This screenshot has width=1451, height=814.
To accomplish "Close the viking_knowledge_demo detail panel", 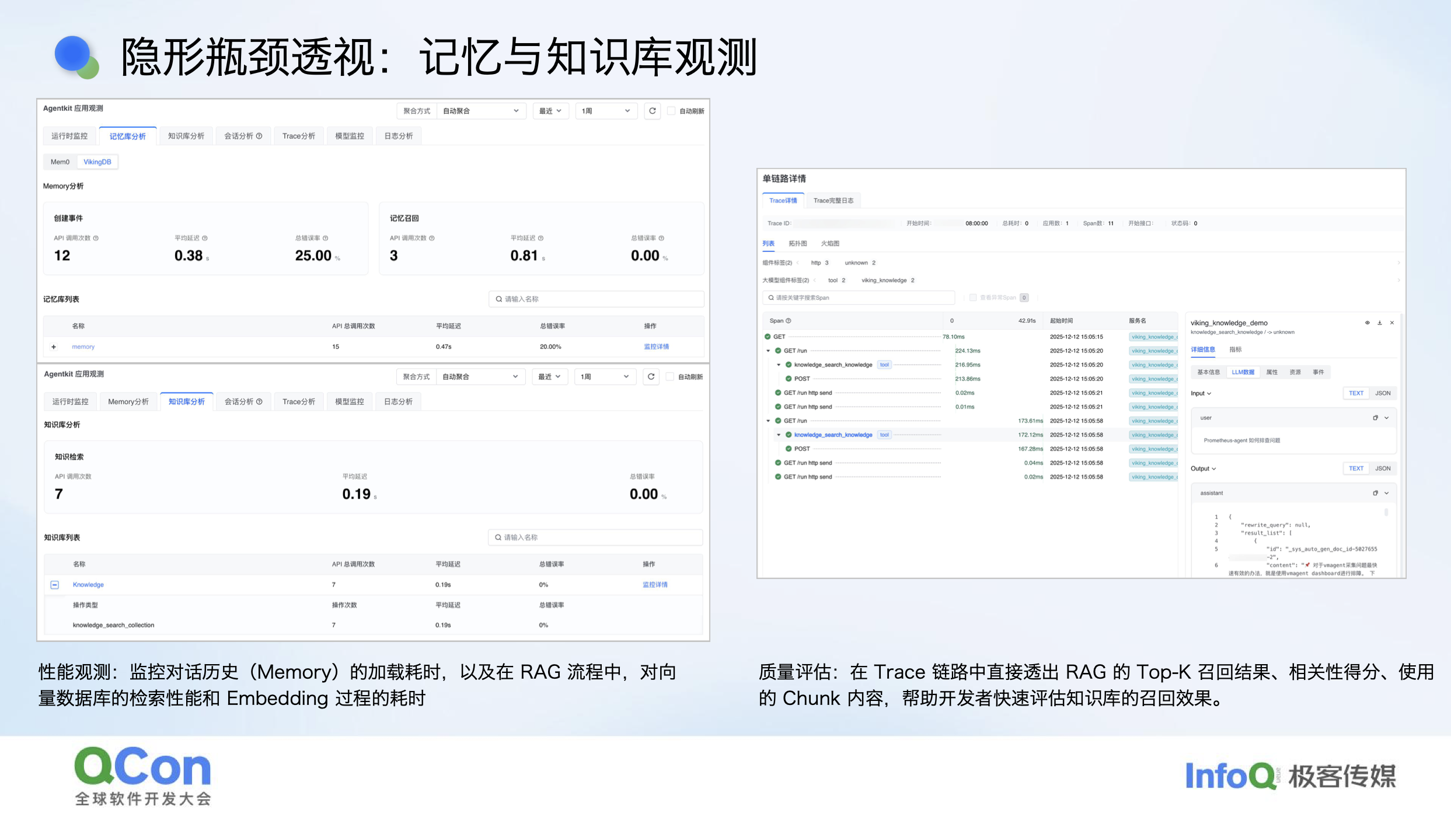I will coord(1392,322).
